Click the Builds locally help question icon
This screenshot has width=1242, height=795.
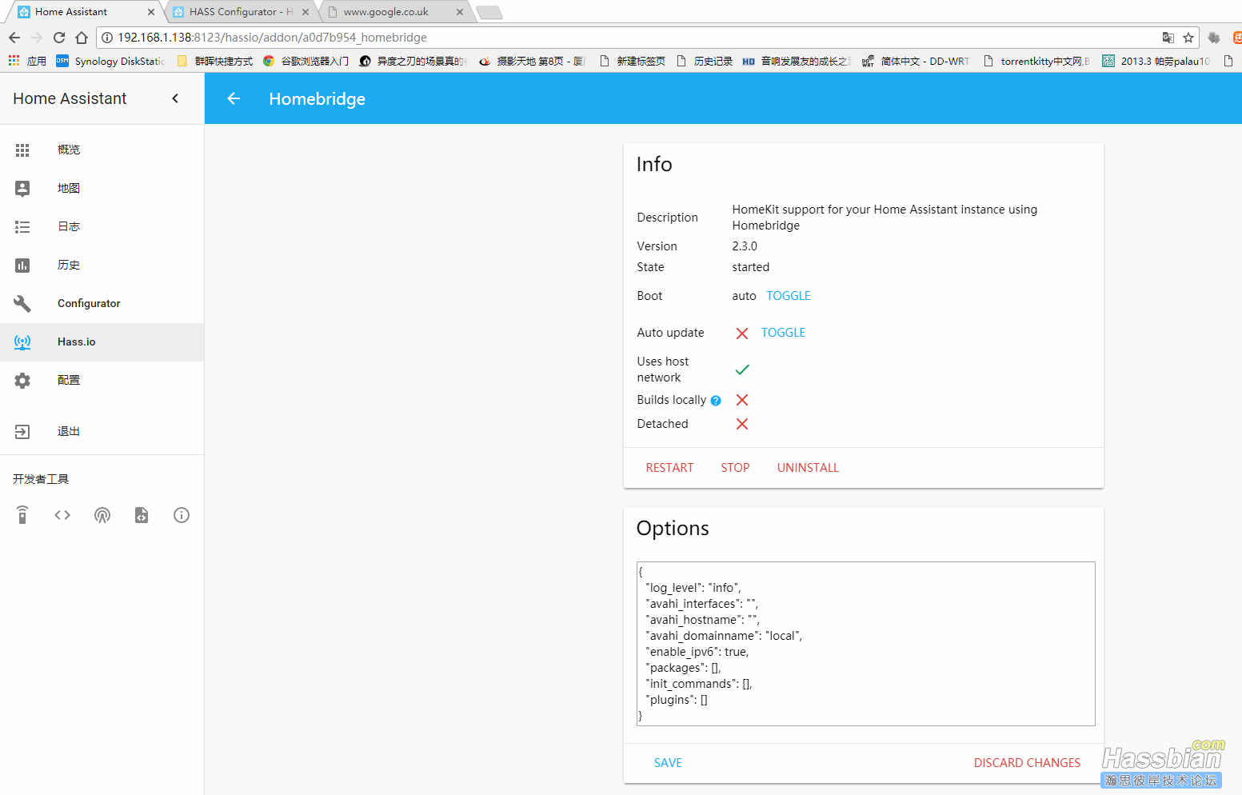click(x=716, y=401)
